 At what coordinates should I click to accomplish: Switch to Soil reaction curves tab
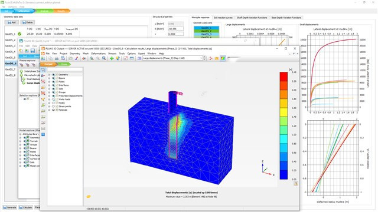223,18
